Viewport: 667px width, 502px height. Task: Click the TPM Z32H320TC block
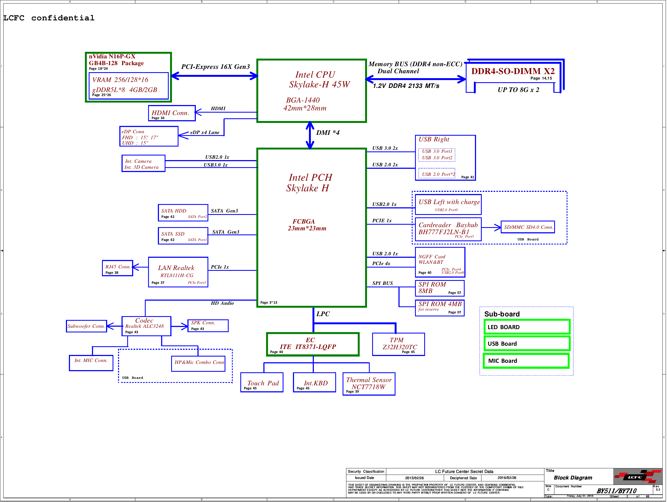click(x=398, y=345)
